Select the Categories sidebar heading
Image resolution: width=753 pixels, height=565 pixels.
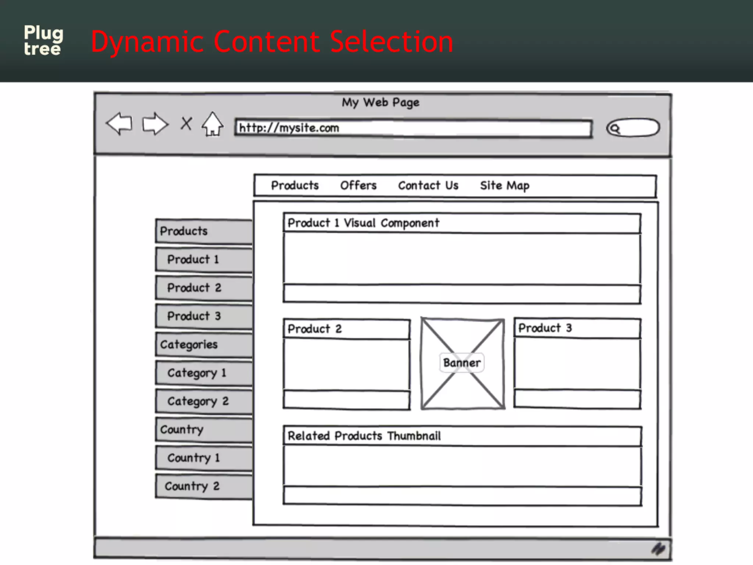point(204,345)
